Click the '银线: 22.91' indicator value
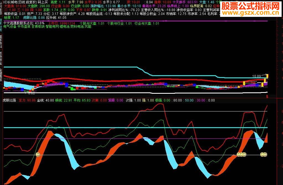The width and height of the screenshot is (283, 185). (x=63, y=100)
